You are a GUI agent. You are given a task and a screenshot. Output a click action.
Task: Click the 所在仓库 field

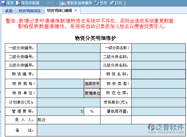[x=158, y=93]
